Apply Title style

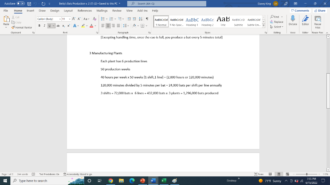click(x=223, y=22)
